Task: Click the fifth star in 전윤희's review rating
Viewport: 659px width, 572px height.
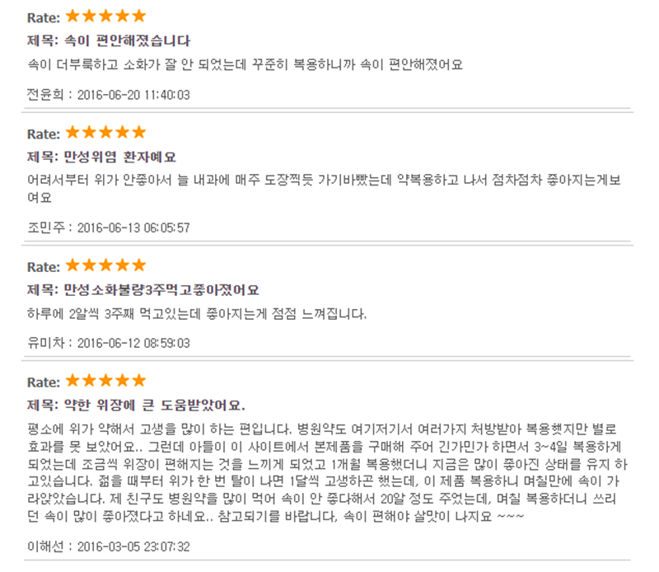Action: (x=138, y=16)
